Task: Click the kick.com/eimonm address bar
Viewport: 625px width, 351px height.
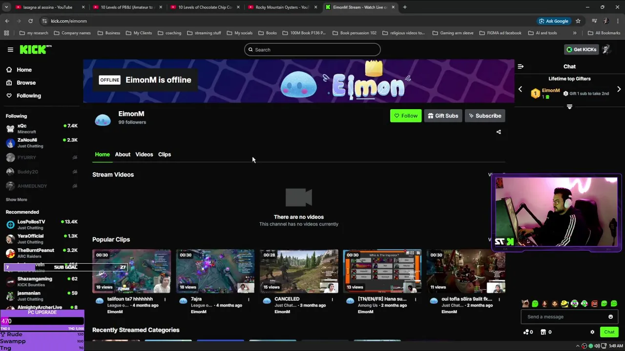Action: coord(288,21)
